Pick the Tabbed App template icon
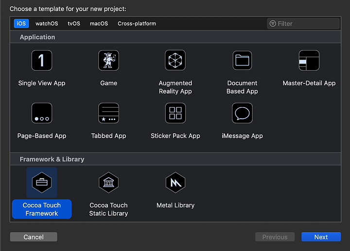350x251 pixels. click(108, 113)
